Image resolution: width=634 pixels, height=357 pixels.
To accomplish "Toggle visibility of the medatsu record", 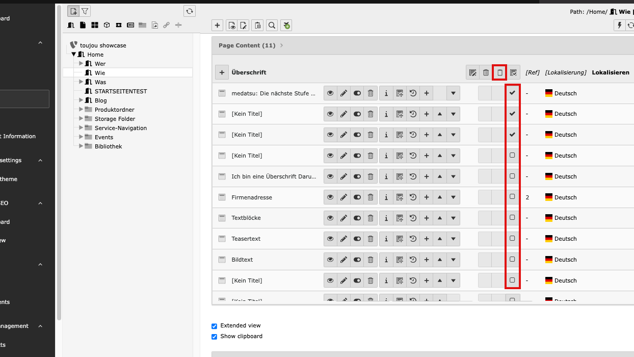I will pyautogui.click(x=357, y=93).
